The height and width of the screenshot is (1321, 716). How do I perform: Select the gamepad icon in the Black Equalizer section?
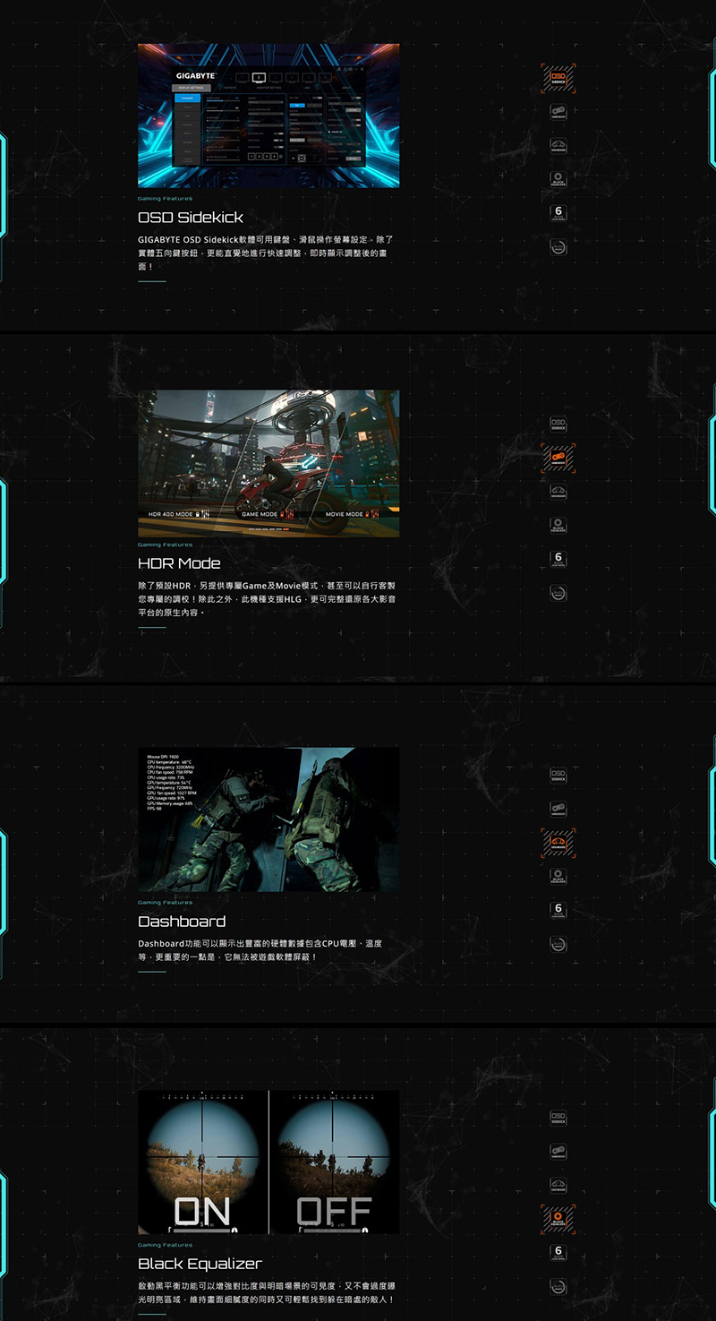click(x=558, y=1151)
